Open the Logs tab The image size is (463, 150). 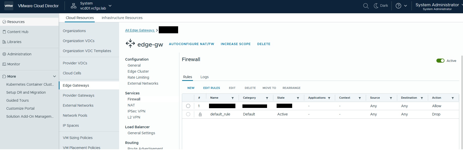coord(204,77)
